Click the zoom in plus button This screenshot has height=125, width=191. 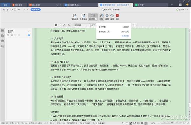pos(184,123)
